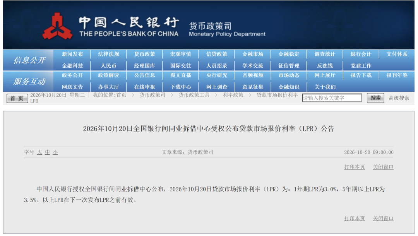Screen dimensions: 418x236
Task: Focus the search keyword input field
Action: coord(332,98)
